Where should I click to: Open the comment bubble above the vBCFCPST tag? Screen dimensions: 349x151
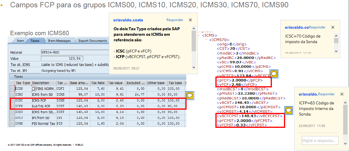click(x=289, y=110)
